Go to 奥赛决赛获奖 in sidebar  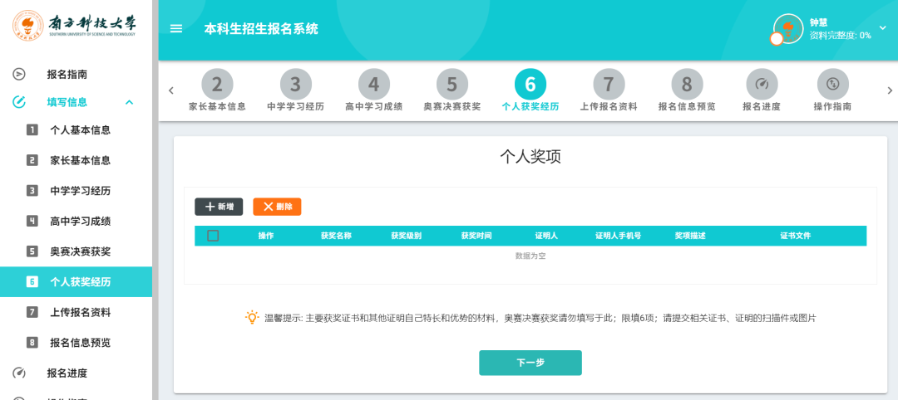[80, 251]
